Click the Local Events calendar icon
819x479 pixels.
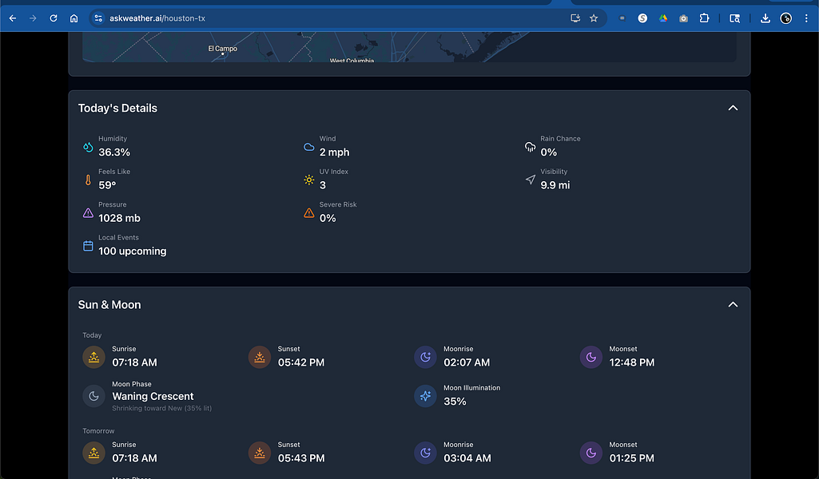coord(88,246)
